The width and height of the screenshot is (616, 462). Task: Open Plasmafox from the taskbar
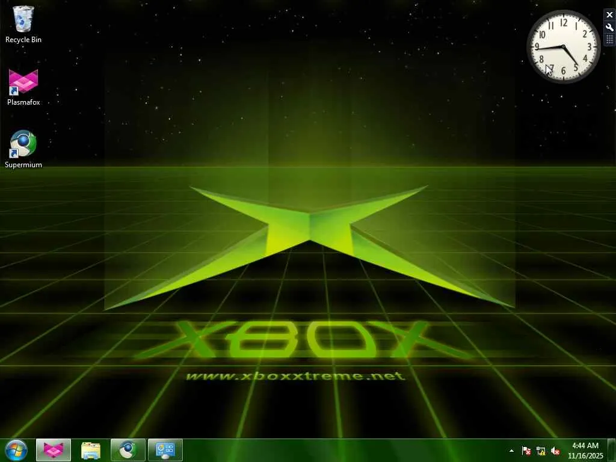pos(54,450)
